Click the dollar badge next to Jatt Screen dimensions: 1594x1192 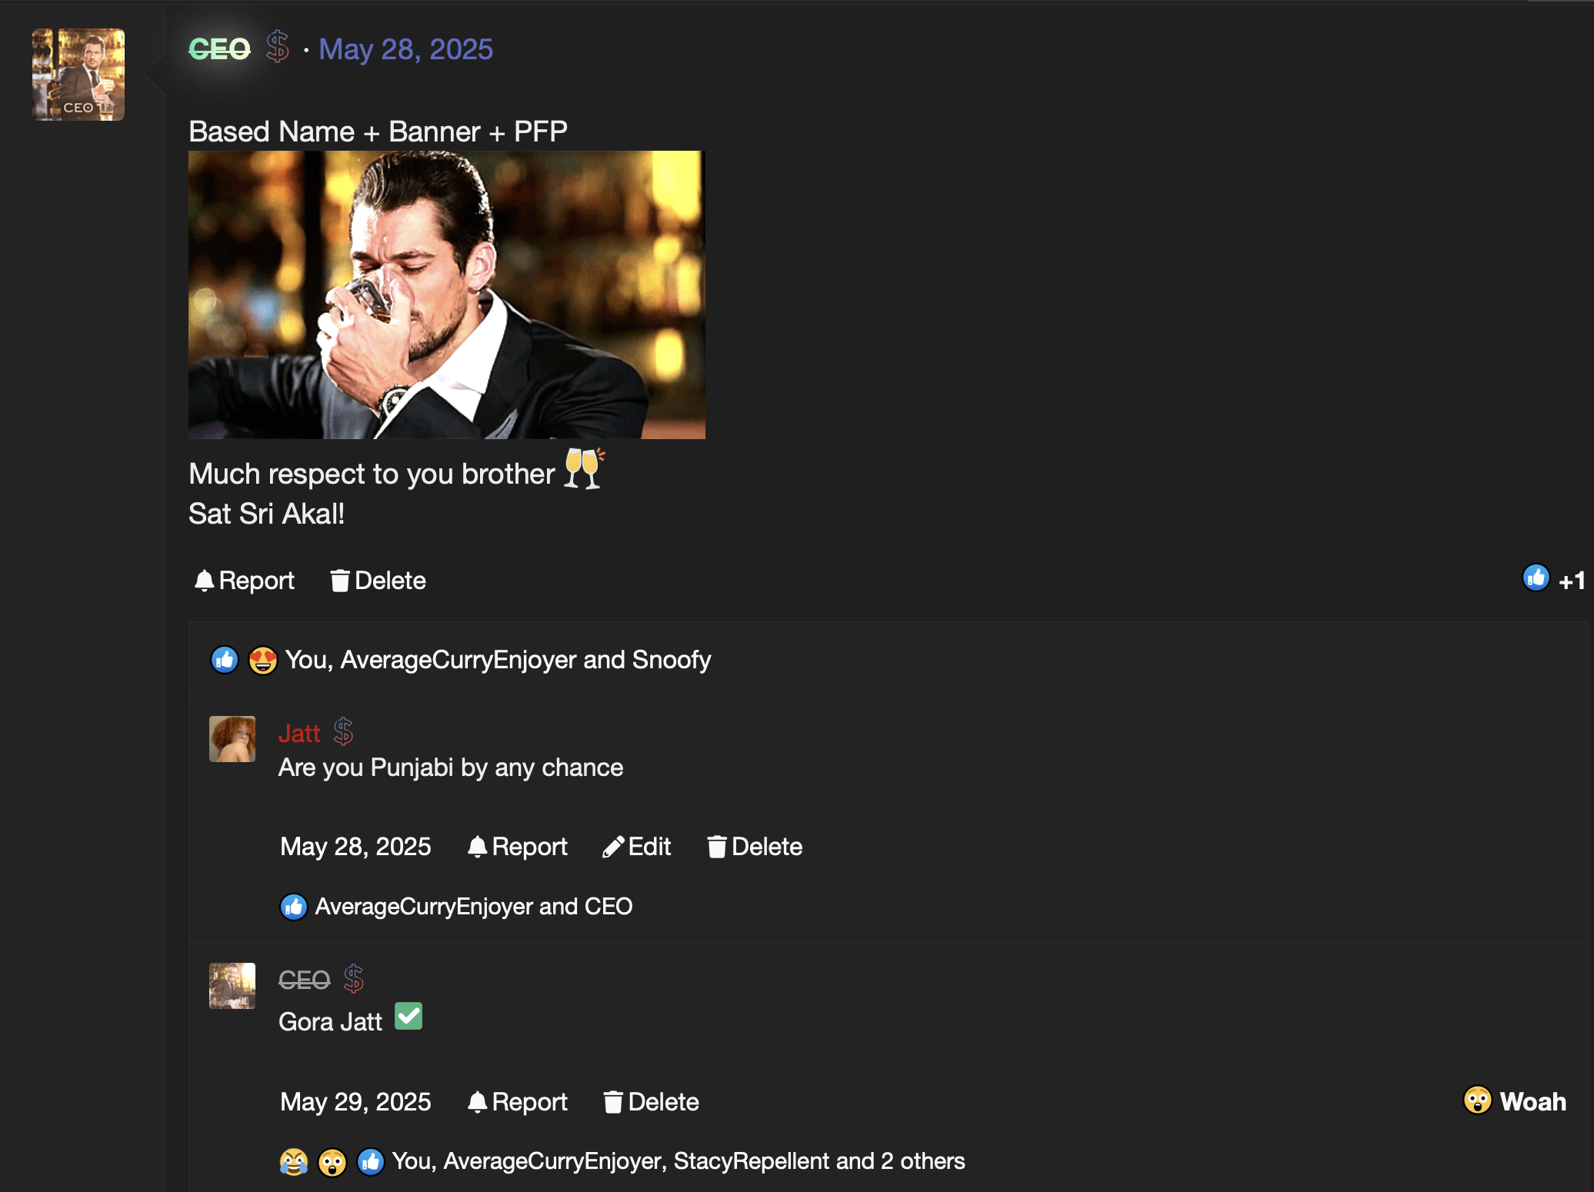click(x=343, y=732)
